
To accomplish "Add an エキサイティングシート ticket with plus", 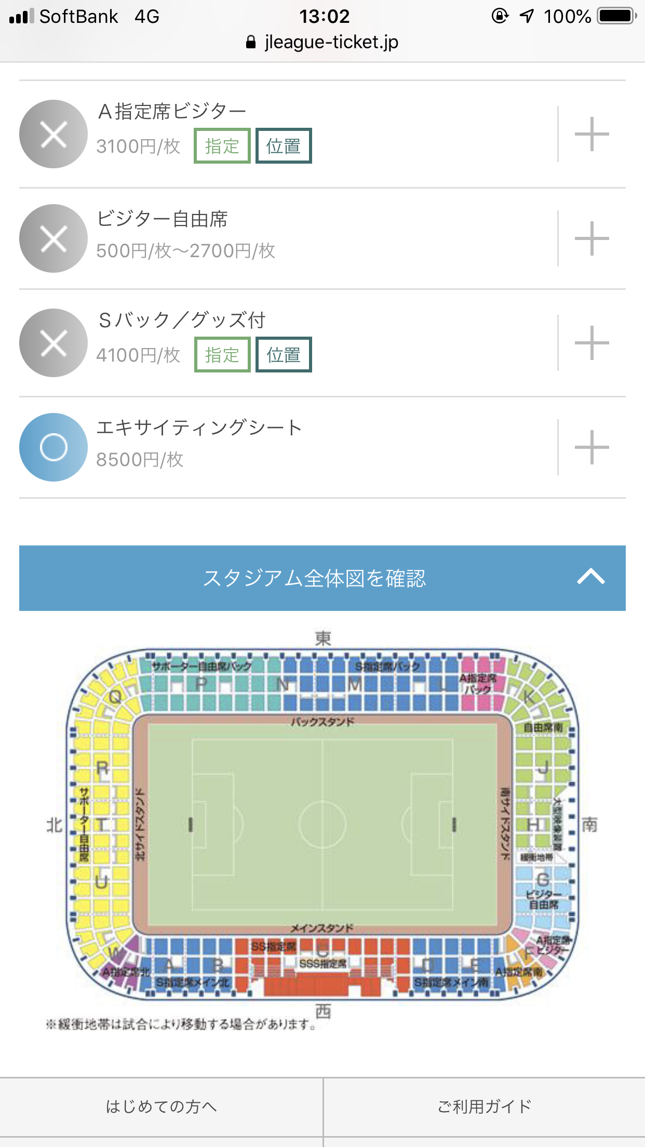I will [x=592, y=447].
